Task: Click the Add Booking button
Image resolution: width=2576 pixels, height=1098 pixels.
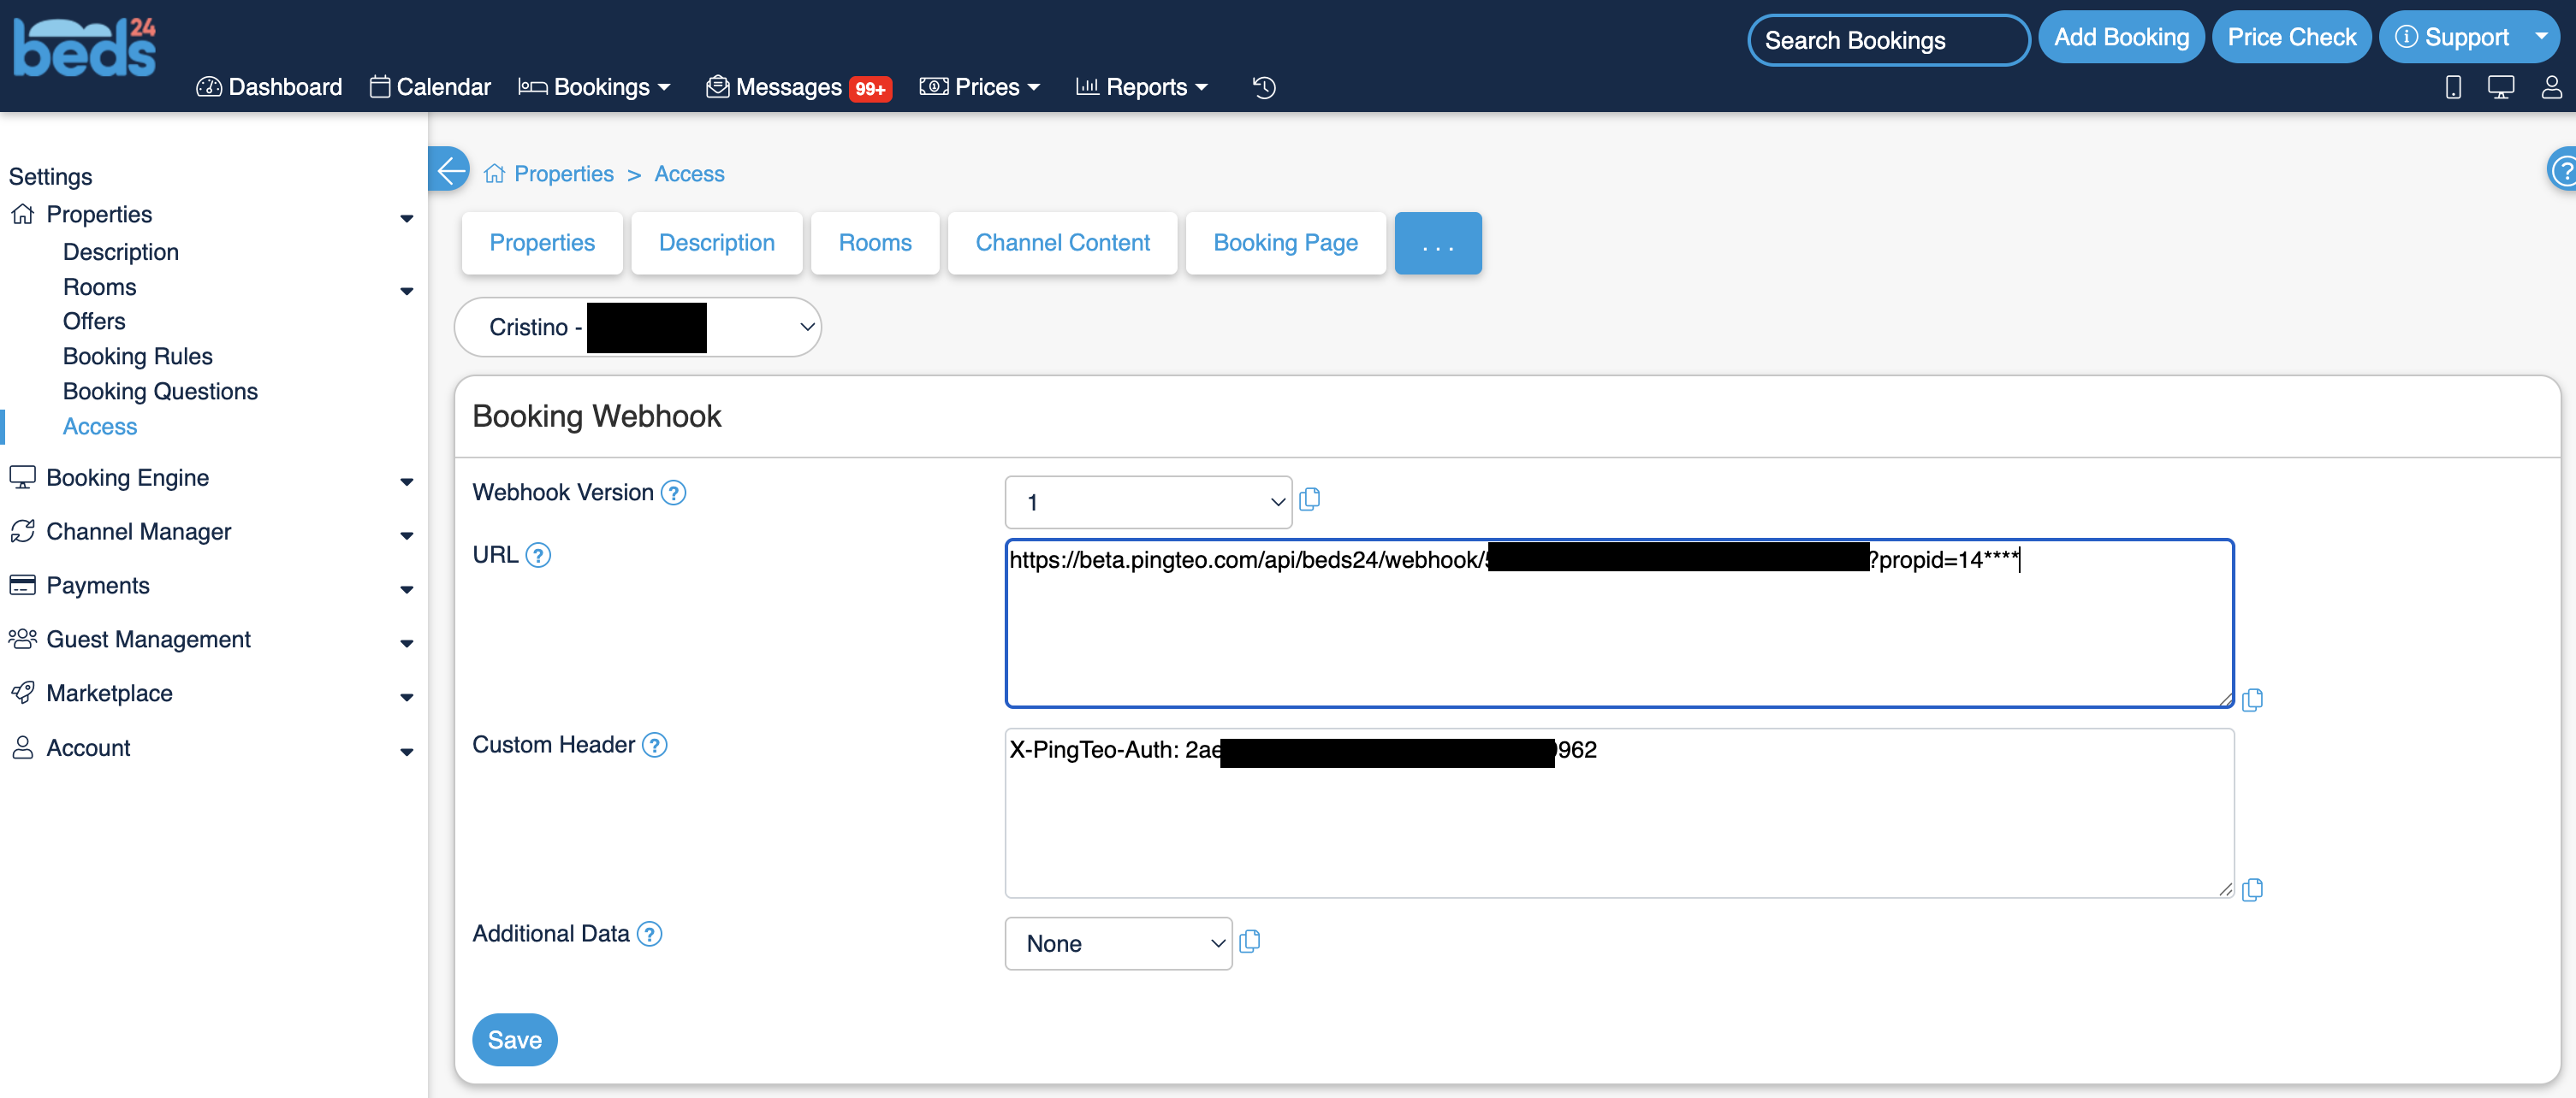Action: click(x=2121, y=38)
